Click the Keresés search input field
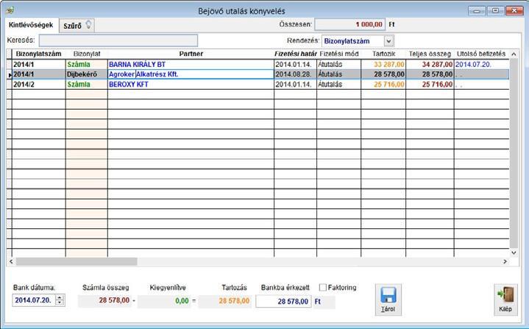This screenshot has height=329, width=529. click(118, 40)
